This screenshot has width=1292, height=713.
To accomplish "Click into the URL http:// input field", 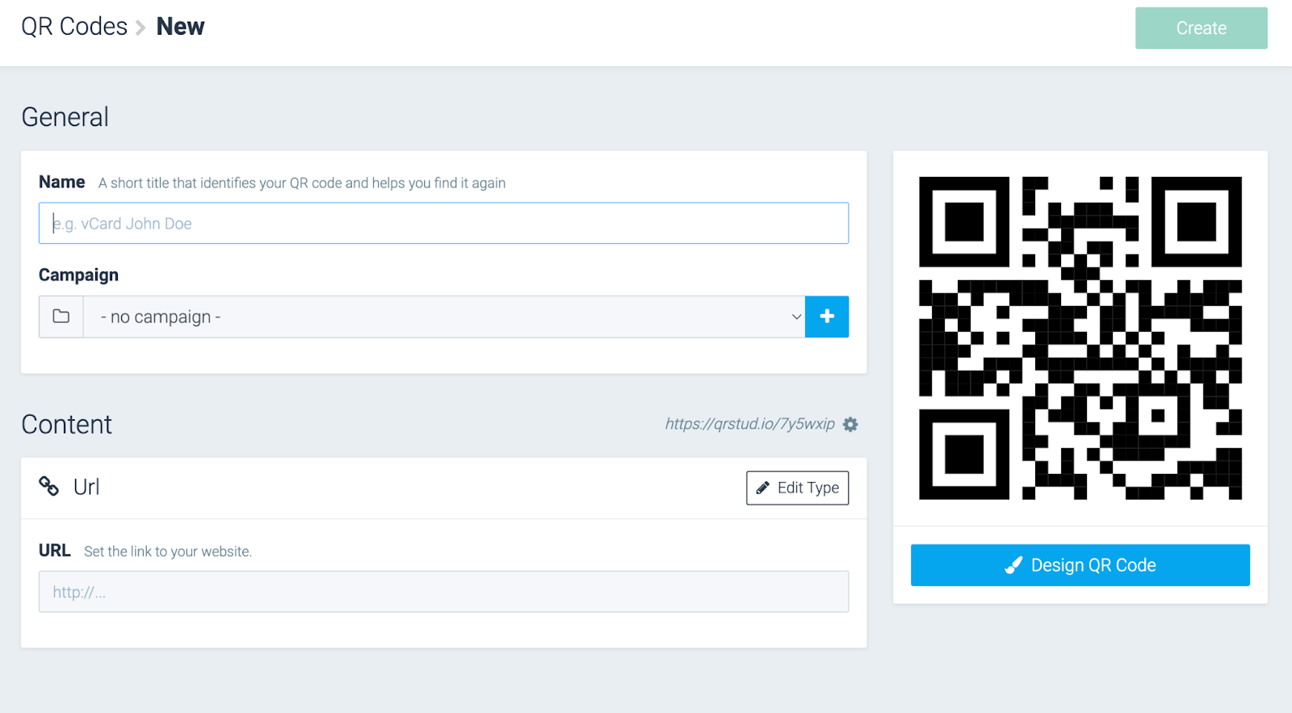I will coord(443,592).
